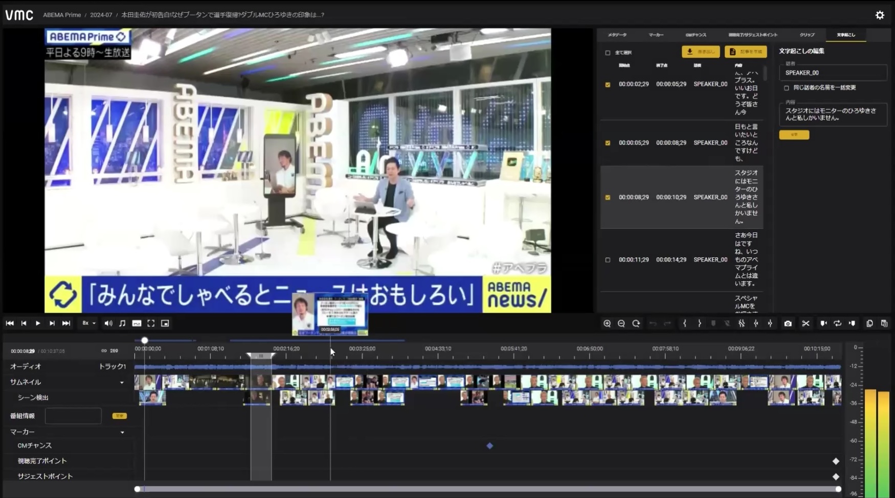Click the transcript content text box
895x498 pixels.
[x=833, y=114]
